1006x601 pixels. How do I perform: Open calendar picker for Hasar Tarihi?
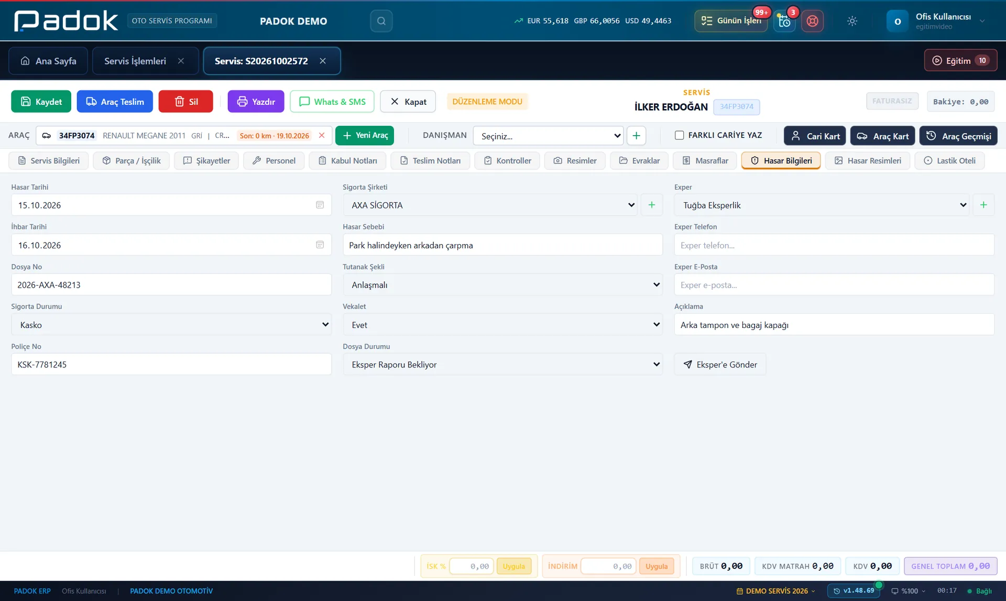[x=320, y=205]
